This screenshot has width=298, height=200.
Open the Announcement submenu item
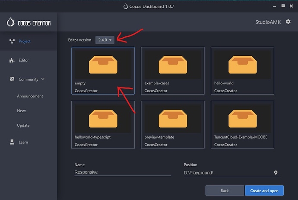30,96
